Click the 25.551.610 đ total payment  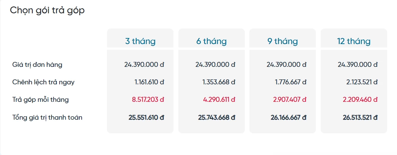click(x=146, y=118)
